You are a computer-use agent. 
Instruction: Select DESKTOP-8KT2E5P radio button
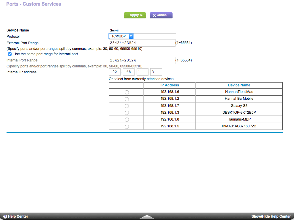[127, 113]
